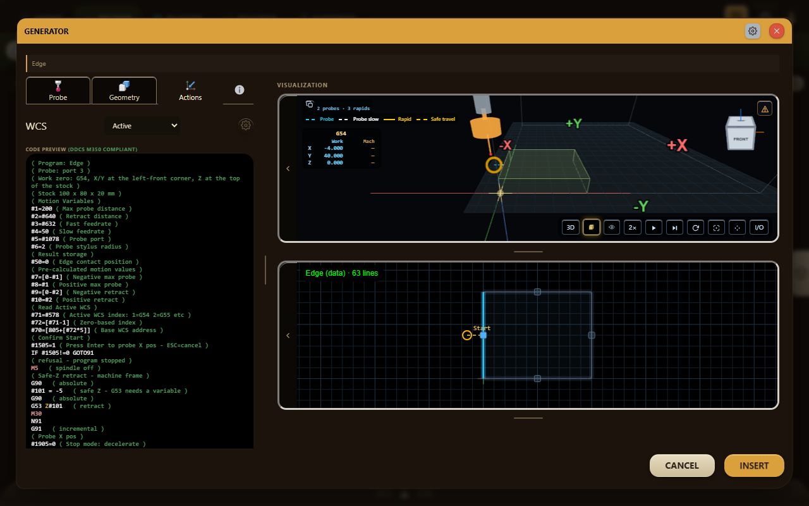809x506 pixels.
Task: Collapse the 3D visualization side chevron
Action: [x=288, y=168]
